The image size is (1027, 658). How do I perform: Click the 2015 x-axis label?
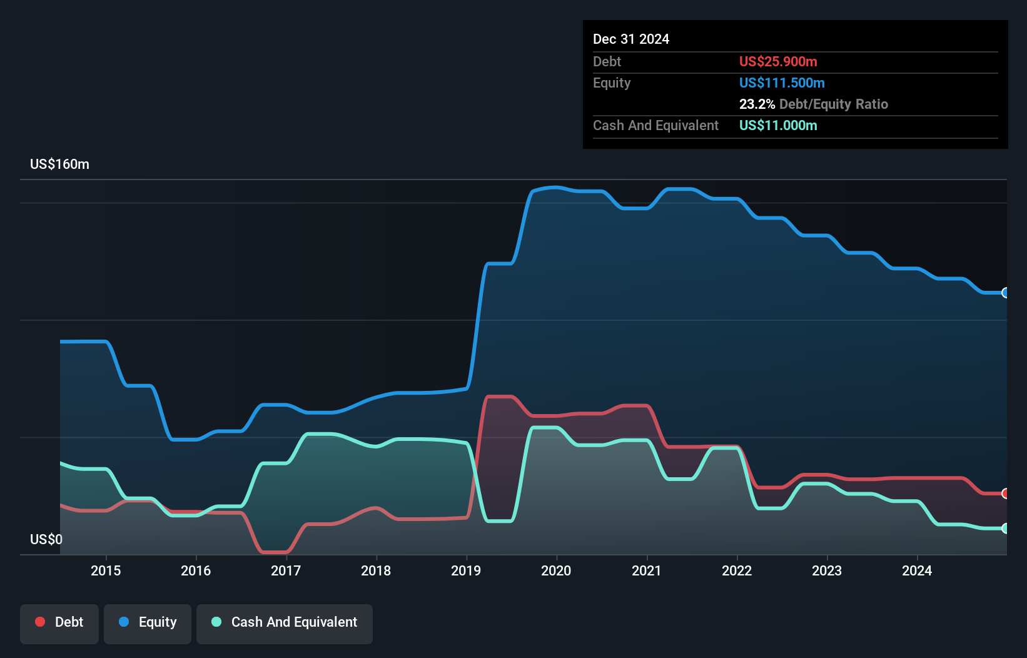point(106,570)
